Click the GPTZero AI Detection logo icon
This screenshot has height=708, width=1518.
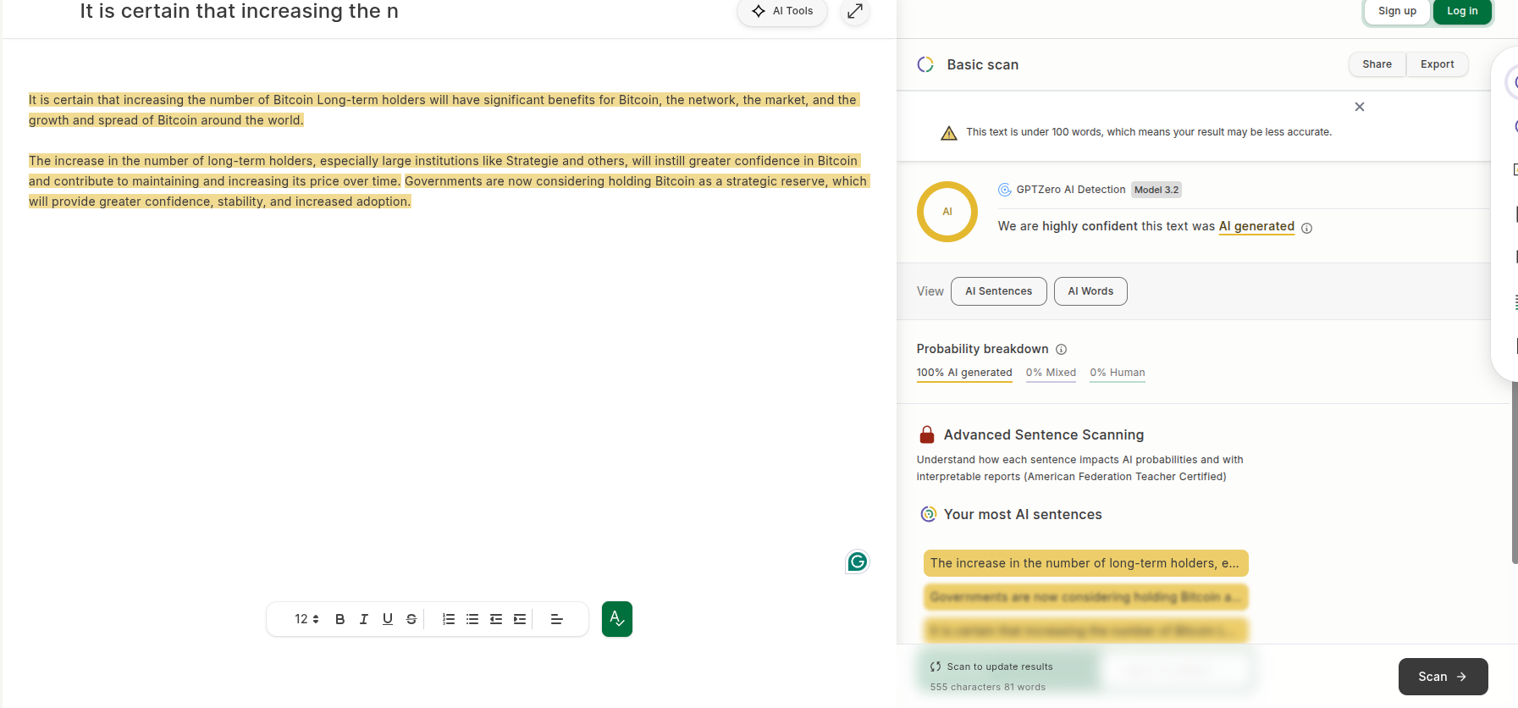(1005, 190)
